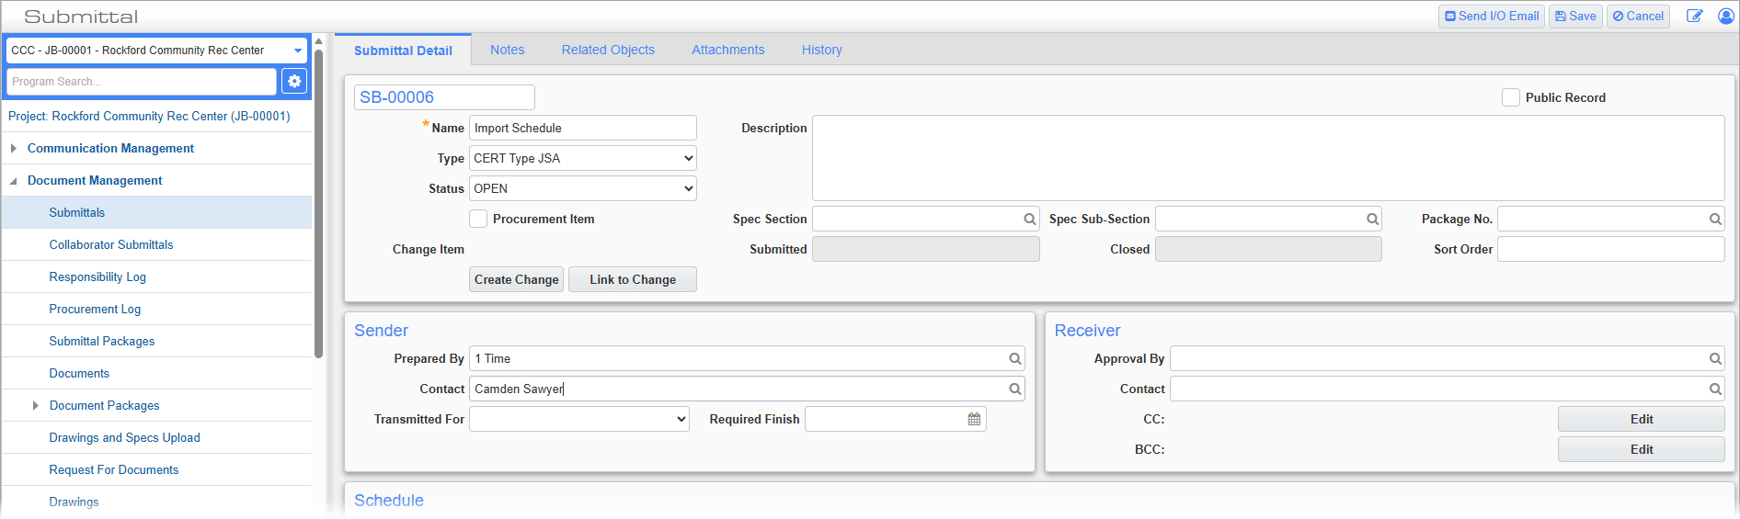Collapse Document Management tree node
The width and height of the screenshot is (1740, 519).
pyautogui.click(x=14, y=181)
